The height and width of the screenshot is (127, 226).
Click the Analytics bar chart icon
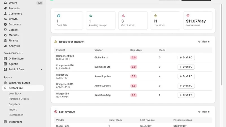pos(5,46)
